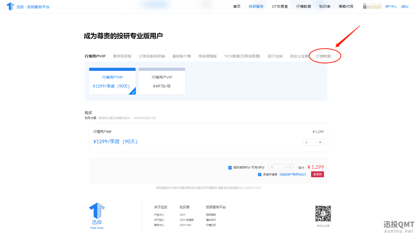The image size is (417, 236).
Task: Click the 关于迅投 footer heading
Action: point(161,207)
